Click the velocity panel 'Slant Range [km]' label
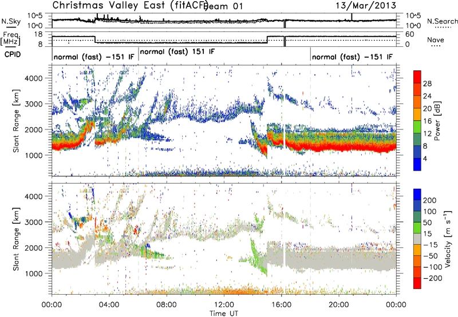Screen dimensions: 458x317 [16, 239]
